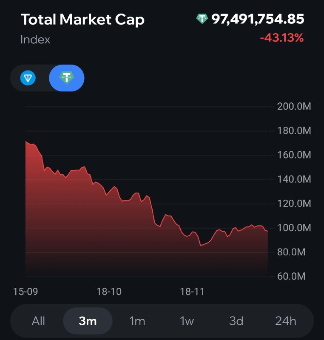The height and width of the screenshot is (340, 324).
Task: Switch to 3d time range
Action: 236,321
